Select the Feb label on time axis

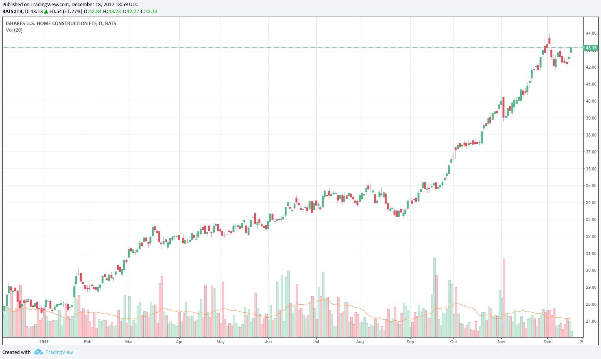coord(88,342)
